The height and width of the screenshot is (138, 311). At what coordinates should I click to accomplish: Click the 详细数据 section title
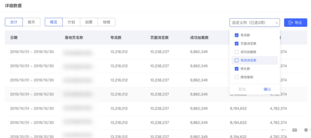click(13, 6)
